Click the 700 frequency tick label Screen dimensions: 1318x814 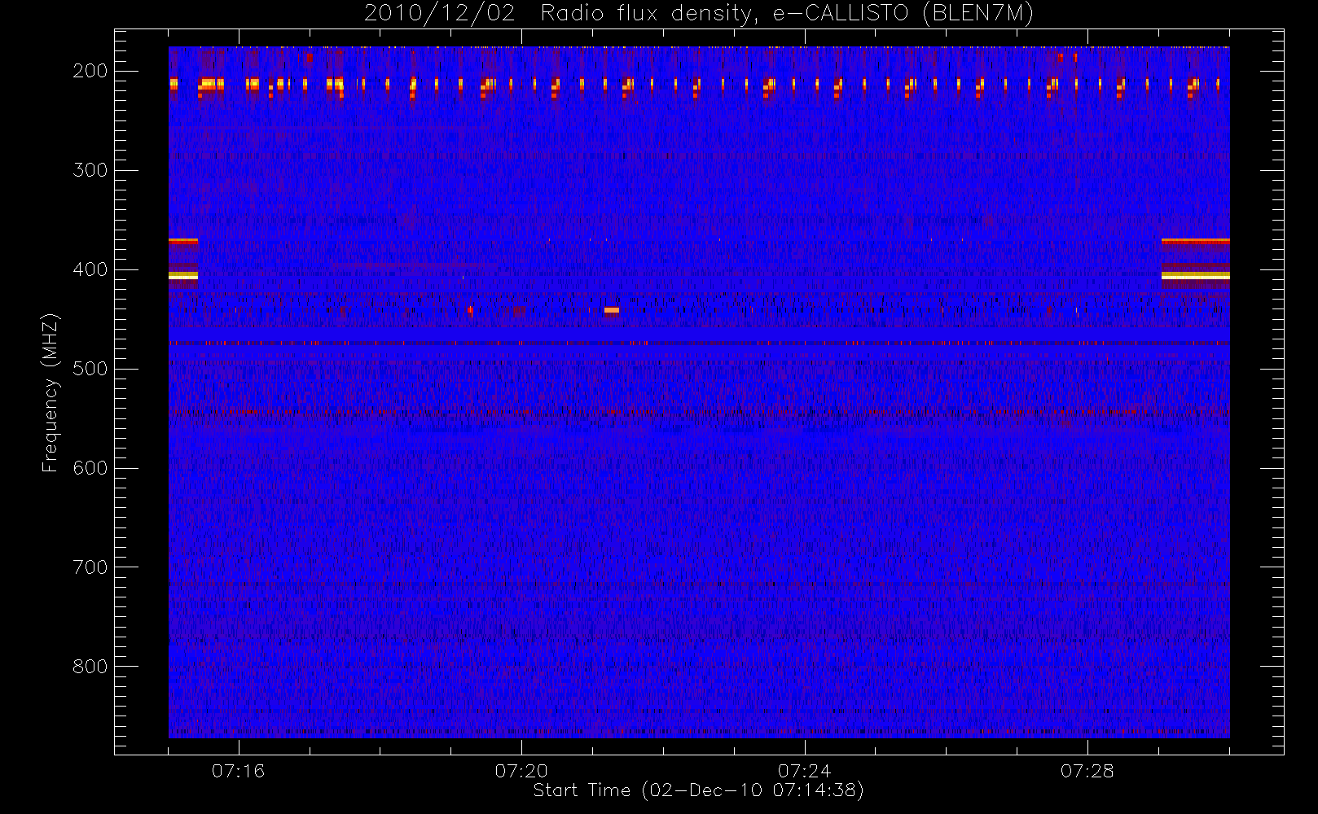(90, 567)
